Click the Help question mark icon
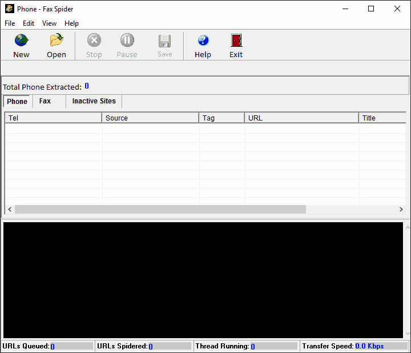Screen dimensions: 411x353 pos(203,40)
